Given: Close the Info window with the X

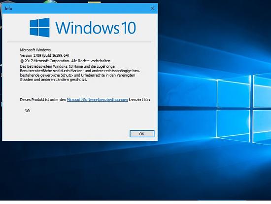Looking at the screenshot, I should pos(152,8).
